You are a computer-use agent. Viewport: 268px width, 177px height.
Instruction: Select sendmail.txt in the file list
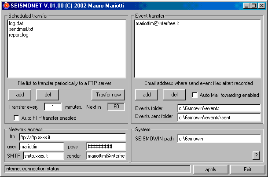tap(21, 29)
